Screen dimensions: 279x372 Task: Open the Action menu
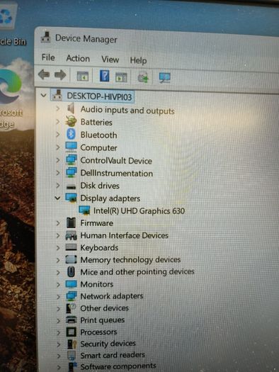78,58
